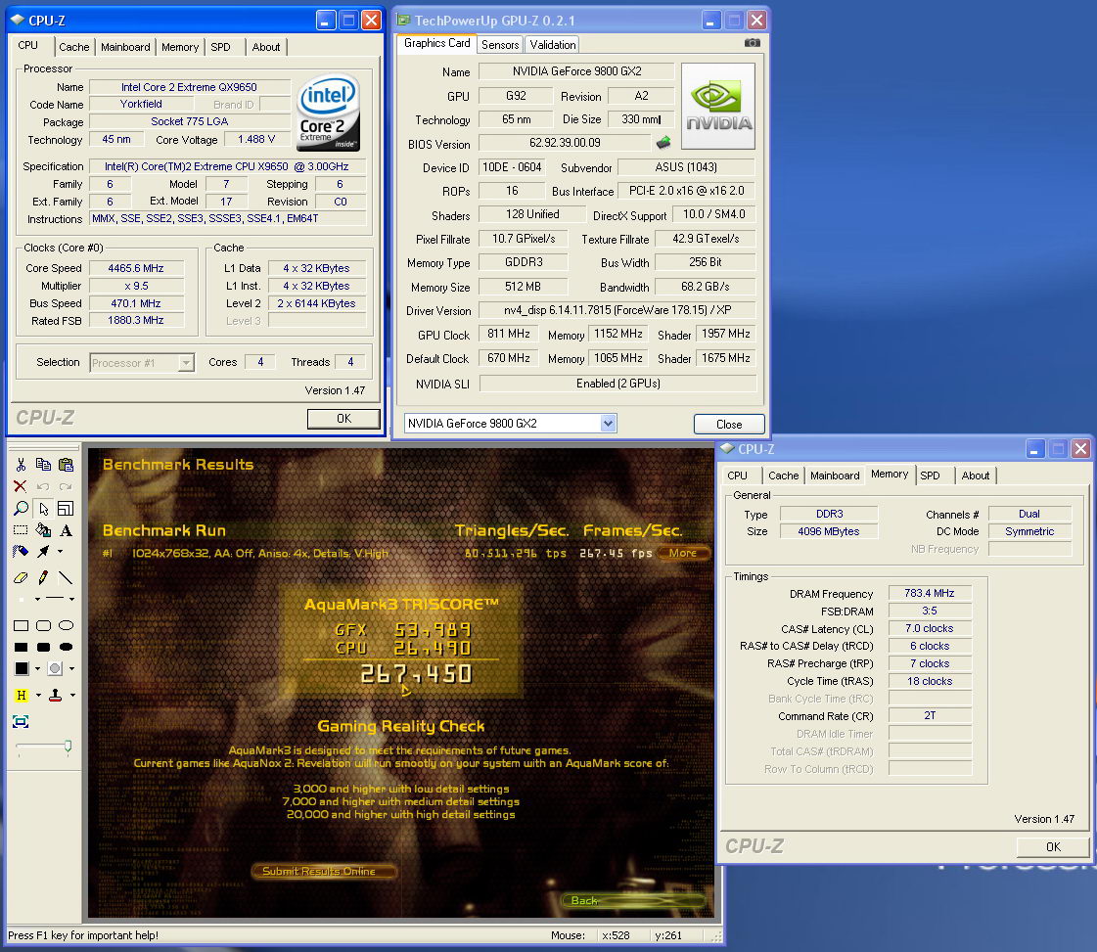Select the dashed rectangle selection tool

pyautogui.click(x=21, y=530)
